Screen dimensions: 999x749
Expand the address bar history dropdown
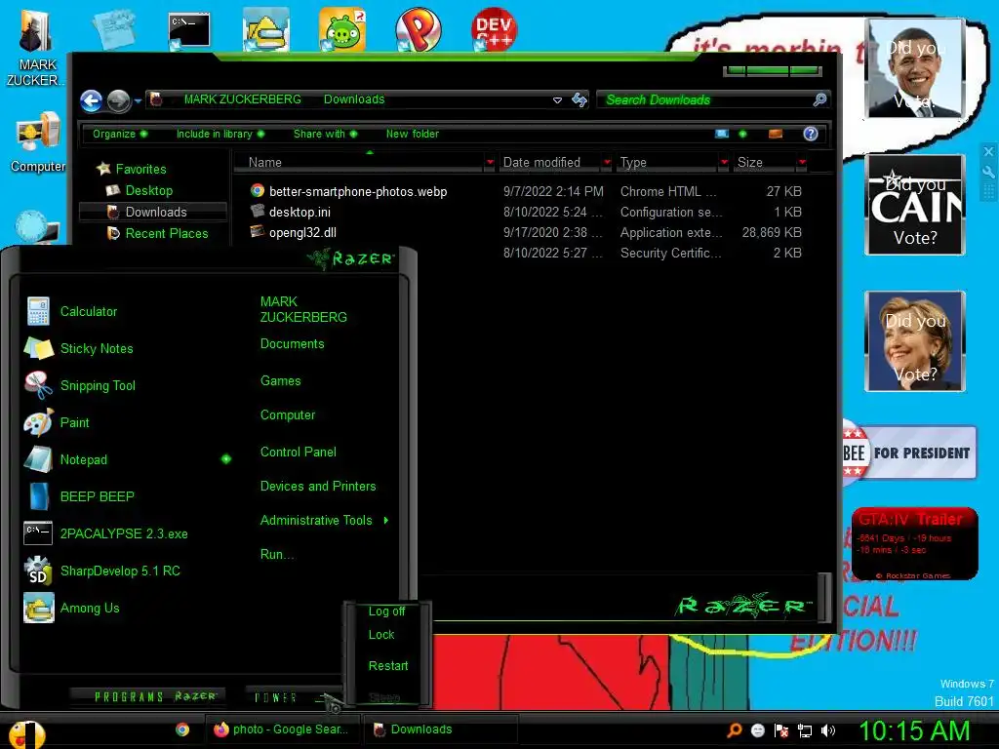pos(557,100)
